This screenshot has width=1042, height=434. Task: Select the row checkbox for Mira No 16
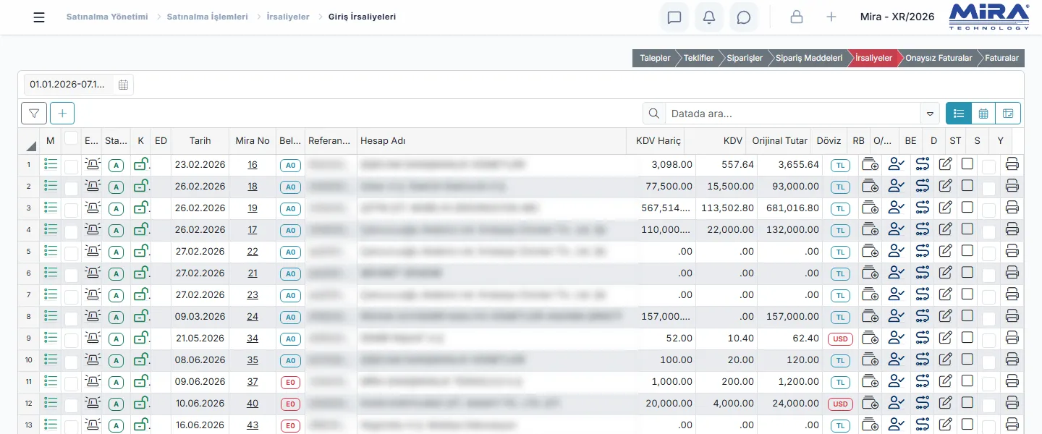(71, 166)
